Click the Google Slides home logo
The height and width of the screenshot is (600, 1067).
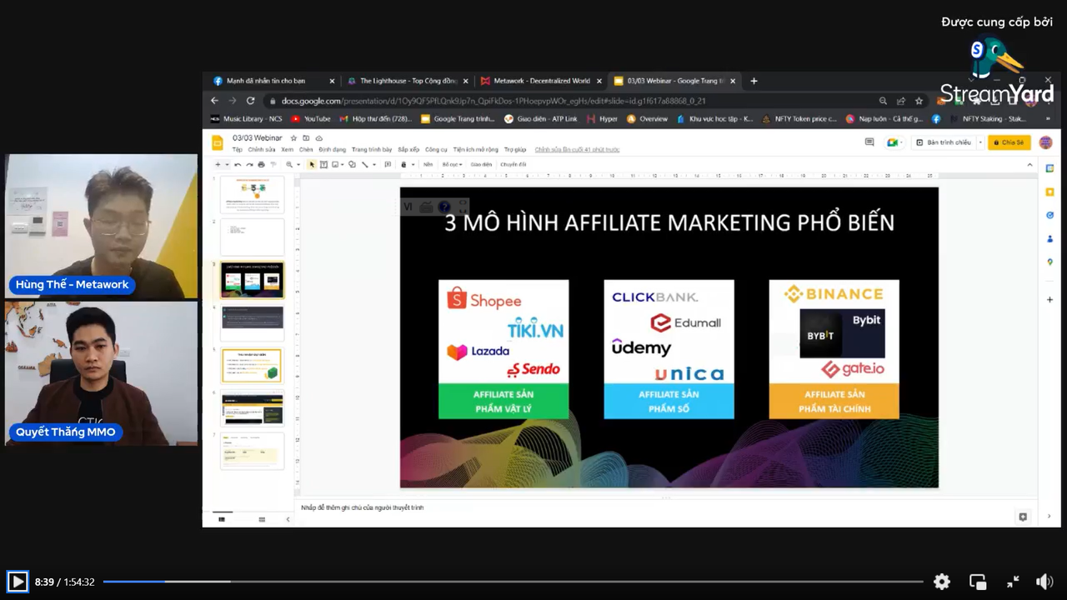point(218,142)
